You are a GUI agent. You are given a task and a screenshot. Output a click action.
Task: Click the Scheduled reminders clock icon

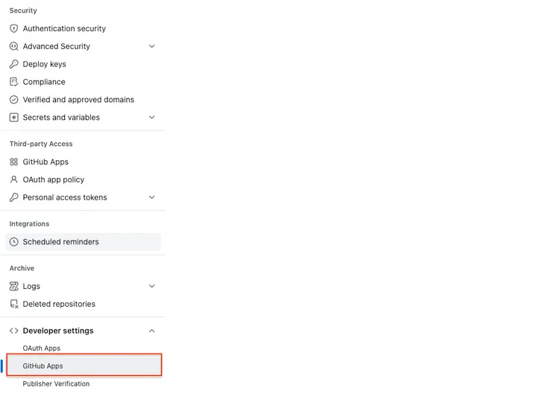[x=13, y=242]
